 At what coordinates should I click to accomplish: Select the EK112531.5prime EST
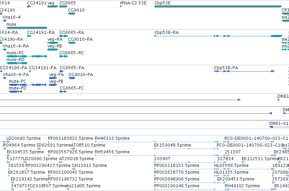point(243,162)
